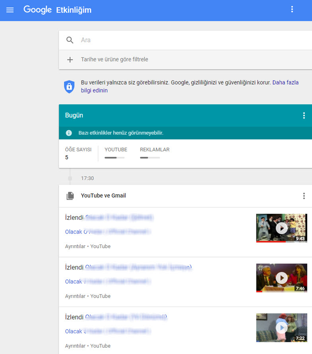The height and width of the screenshot is (354, 312).
Task: Expand Tarihe ve ürüne göre filtrele
Action: pos(115,60)
